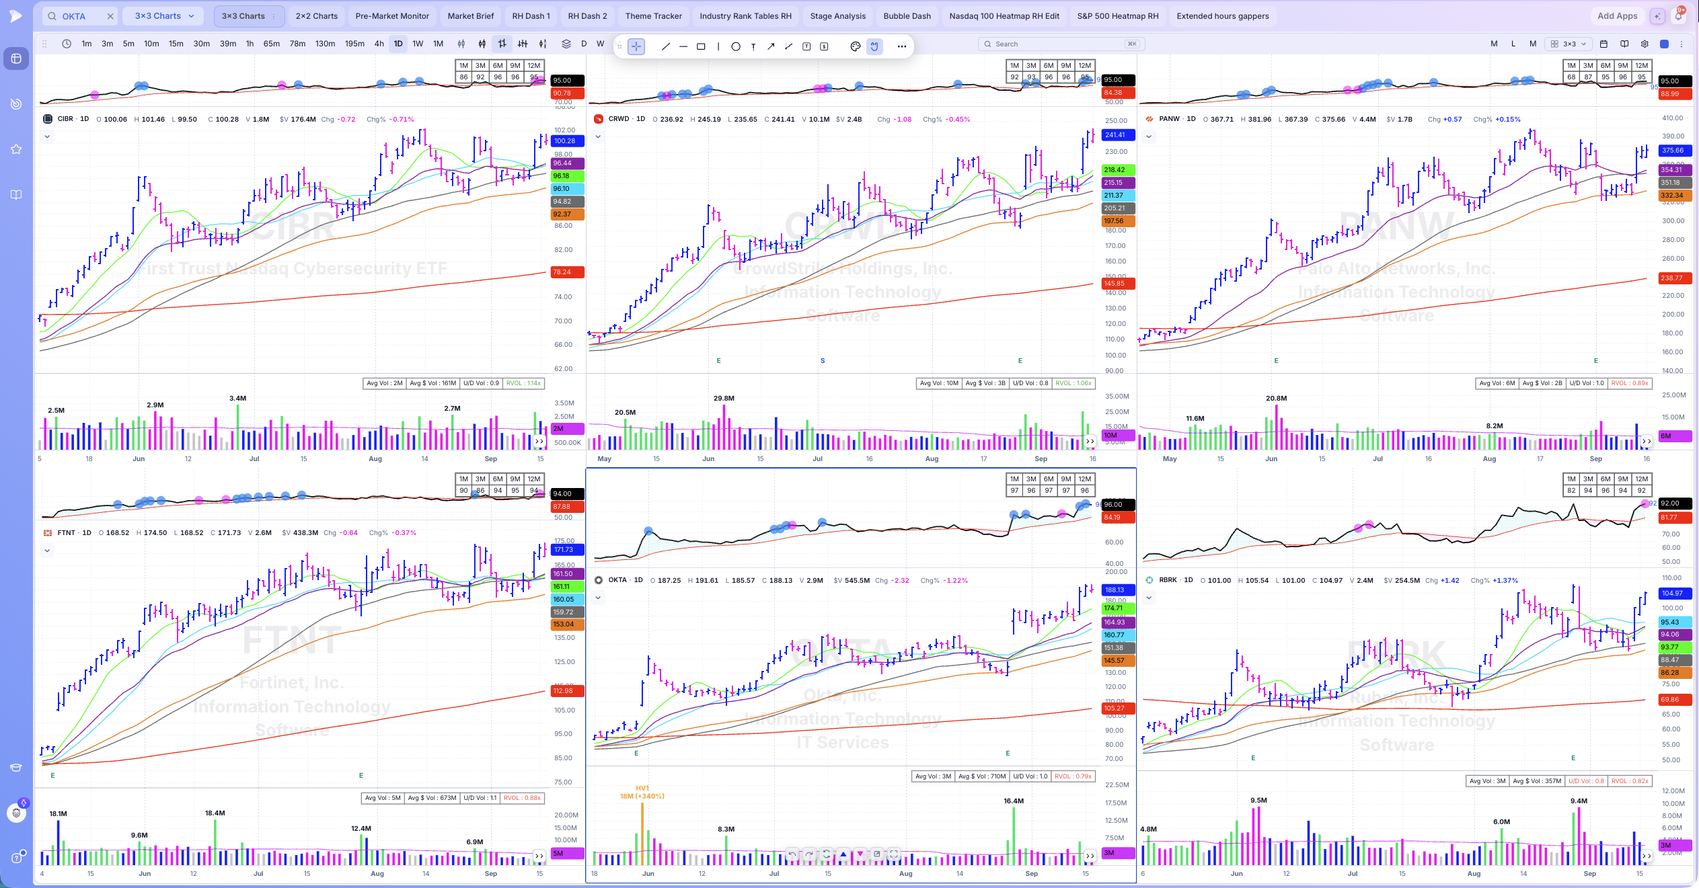Open the Stage Analysis tab

click(x=838, y=16)
